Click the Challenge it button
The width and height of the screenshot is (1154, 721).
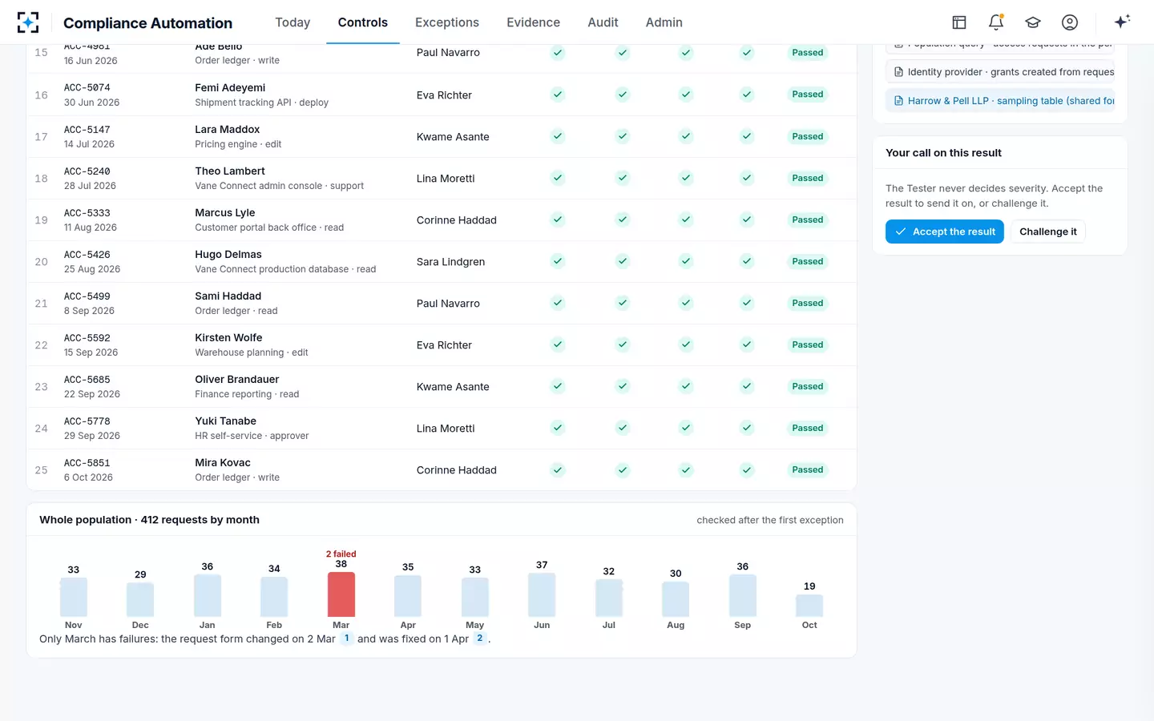click(x=1048, y=232)
